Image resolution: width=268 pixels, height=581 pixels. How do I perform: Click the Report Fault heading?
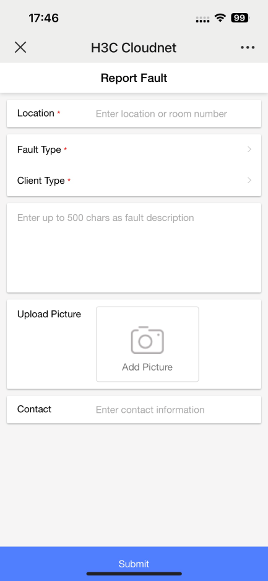tap(134, 78)
